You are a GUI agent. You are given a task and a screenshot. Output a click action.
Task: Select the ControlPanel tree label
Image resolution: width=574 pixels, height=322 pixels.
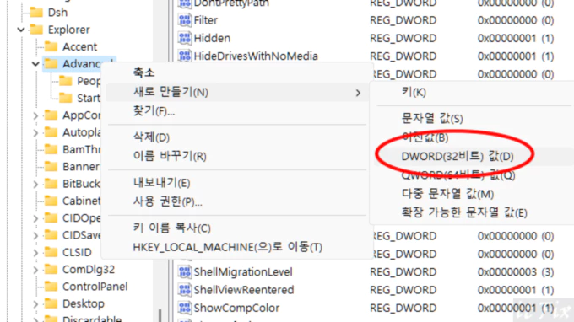[x=95, y=287]
